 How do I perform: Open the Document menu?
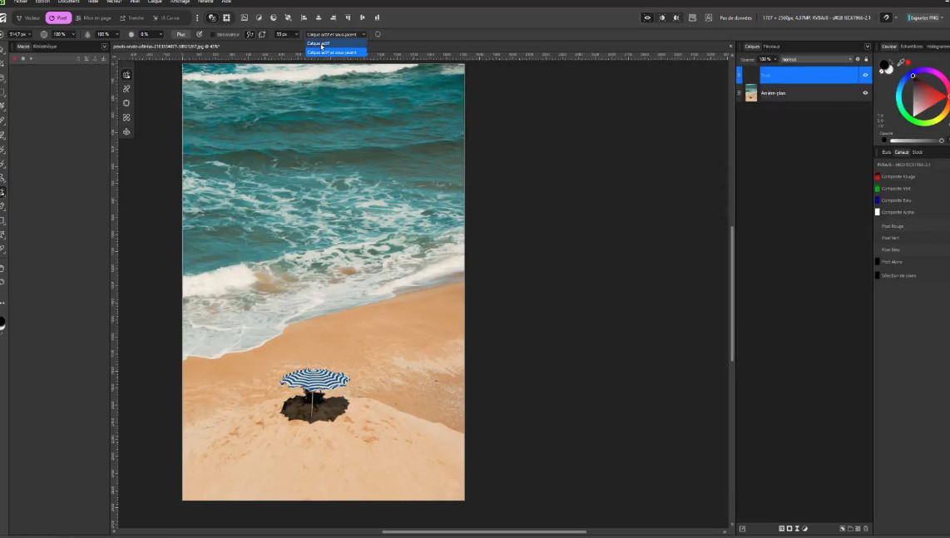pos(68,2)
